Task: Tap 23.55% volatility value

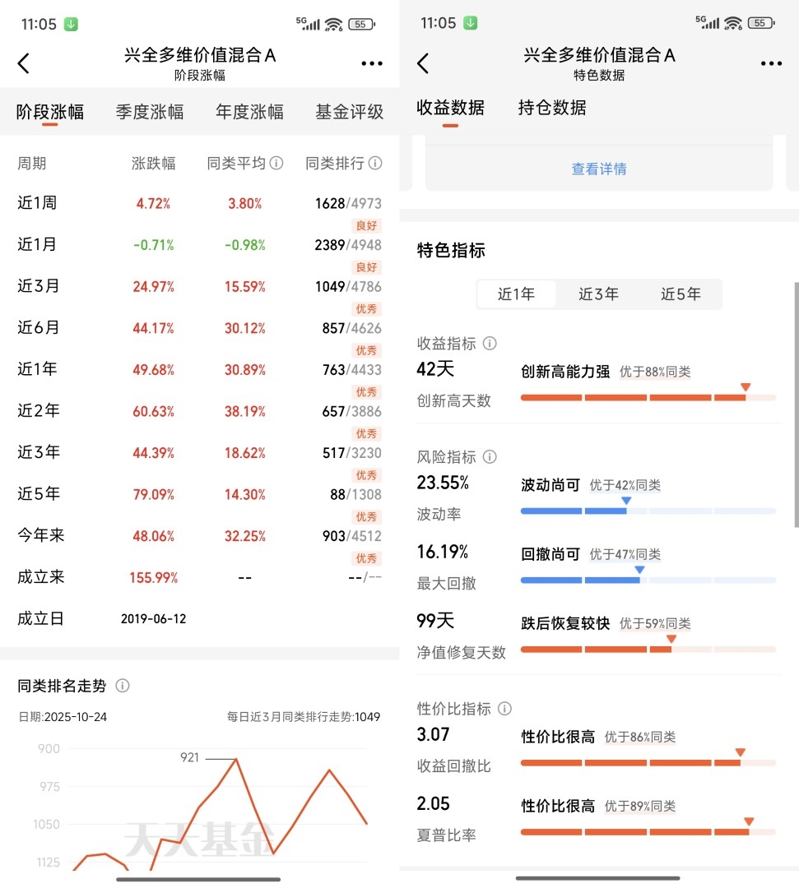Action: tap(443, 483)
